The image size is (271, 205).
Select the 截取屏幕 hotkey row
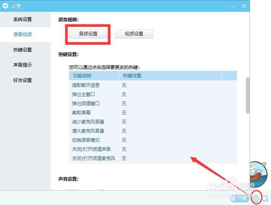153,112
